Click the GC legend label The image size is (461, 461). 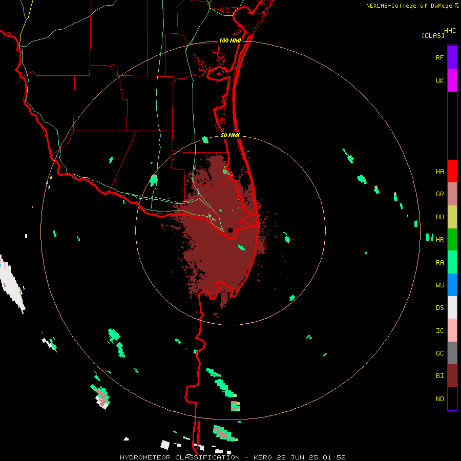[x=439, y=353]
